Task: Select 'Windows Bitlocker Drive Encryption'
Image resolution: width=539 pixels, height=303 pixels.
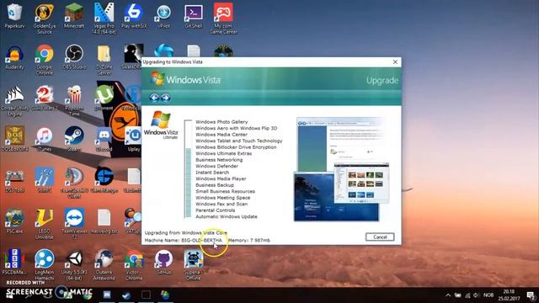Action: point(236,147)
